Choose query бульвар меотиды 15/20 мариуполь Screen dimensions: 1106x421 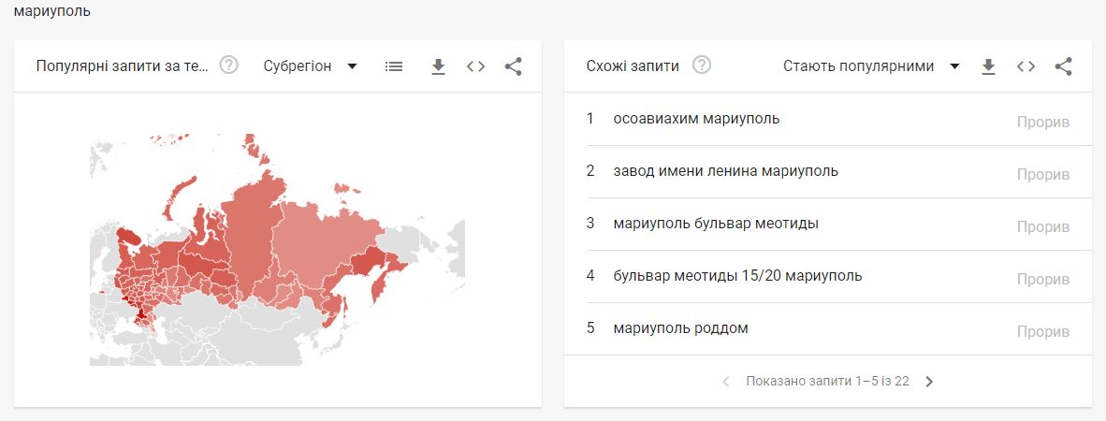point(829,276)
